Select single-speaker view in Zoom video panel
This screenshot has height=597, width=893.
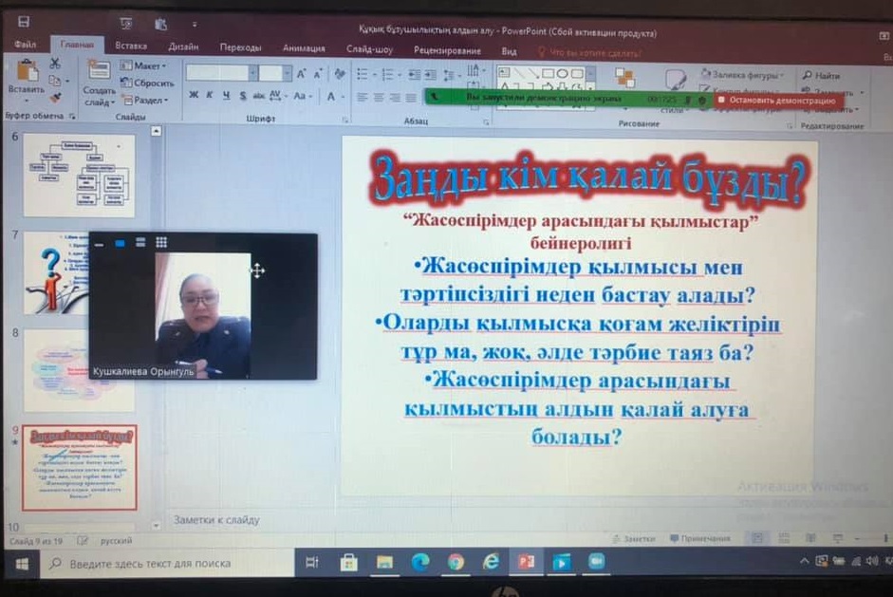point(120,243)
